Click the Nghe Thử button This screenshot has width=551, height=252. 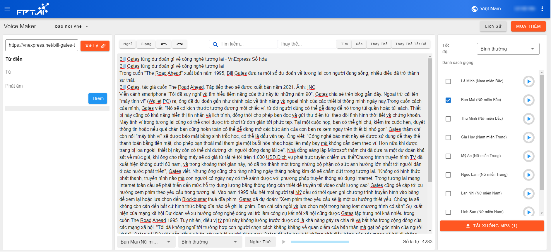pyautogui.click(x=260, y=242)
